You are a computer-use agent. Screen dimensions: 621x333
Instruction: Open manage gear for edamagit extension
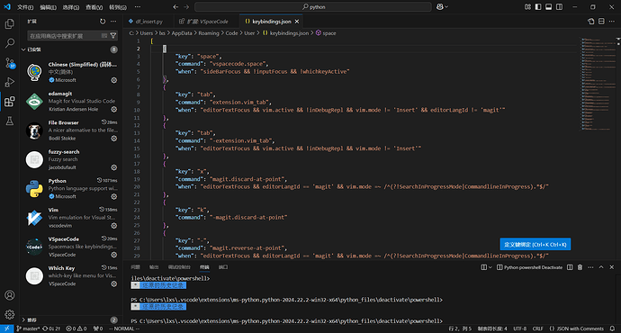(114, 109)
